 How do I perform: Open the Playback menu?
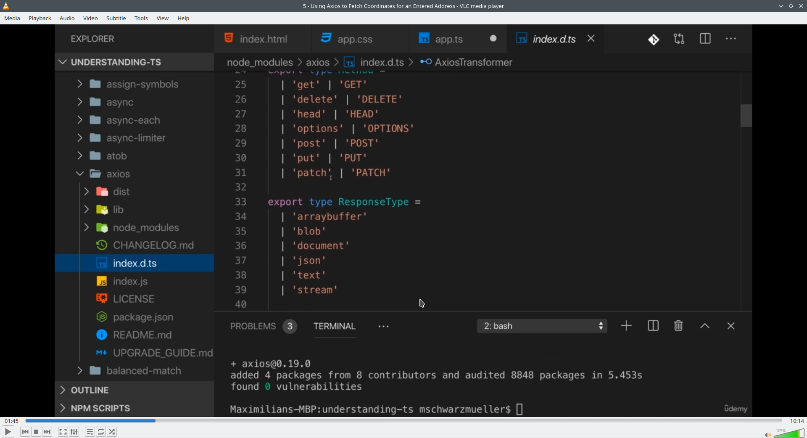click(40, 18)
